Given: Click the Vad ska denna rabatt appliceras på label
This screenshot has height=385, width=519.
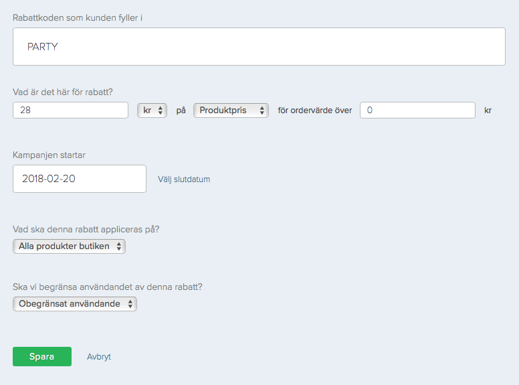Looking at the screenshot, I should click(x=86, y=229).
